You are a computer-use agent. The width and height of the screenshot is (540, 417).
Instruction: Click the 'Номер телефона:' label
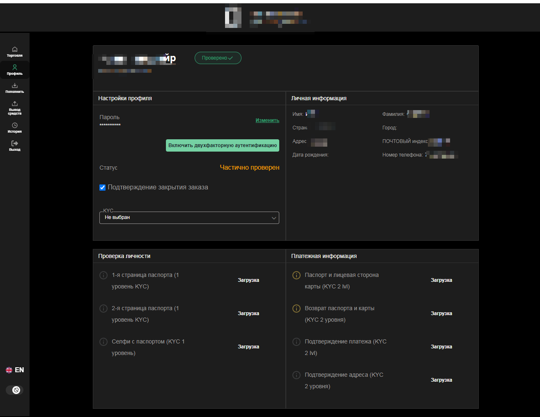click(x=402, y=155)
